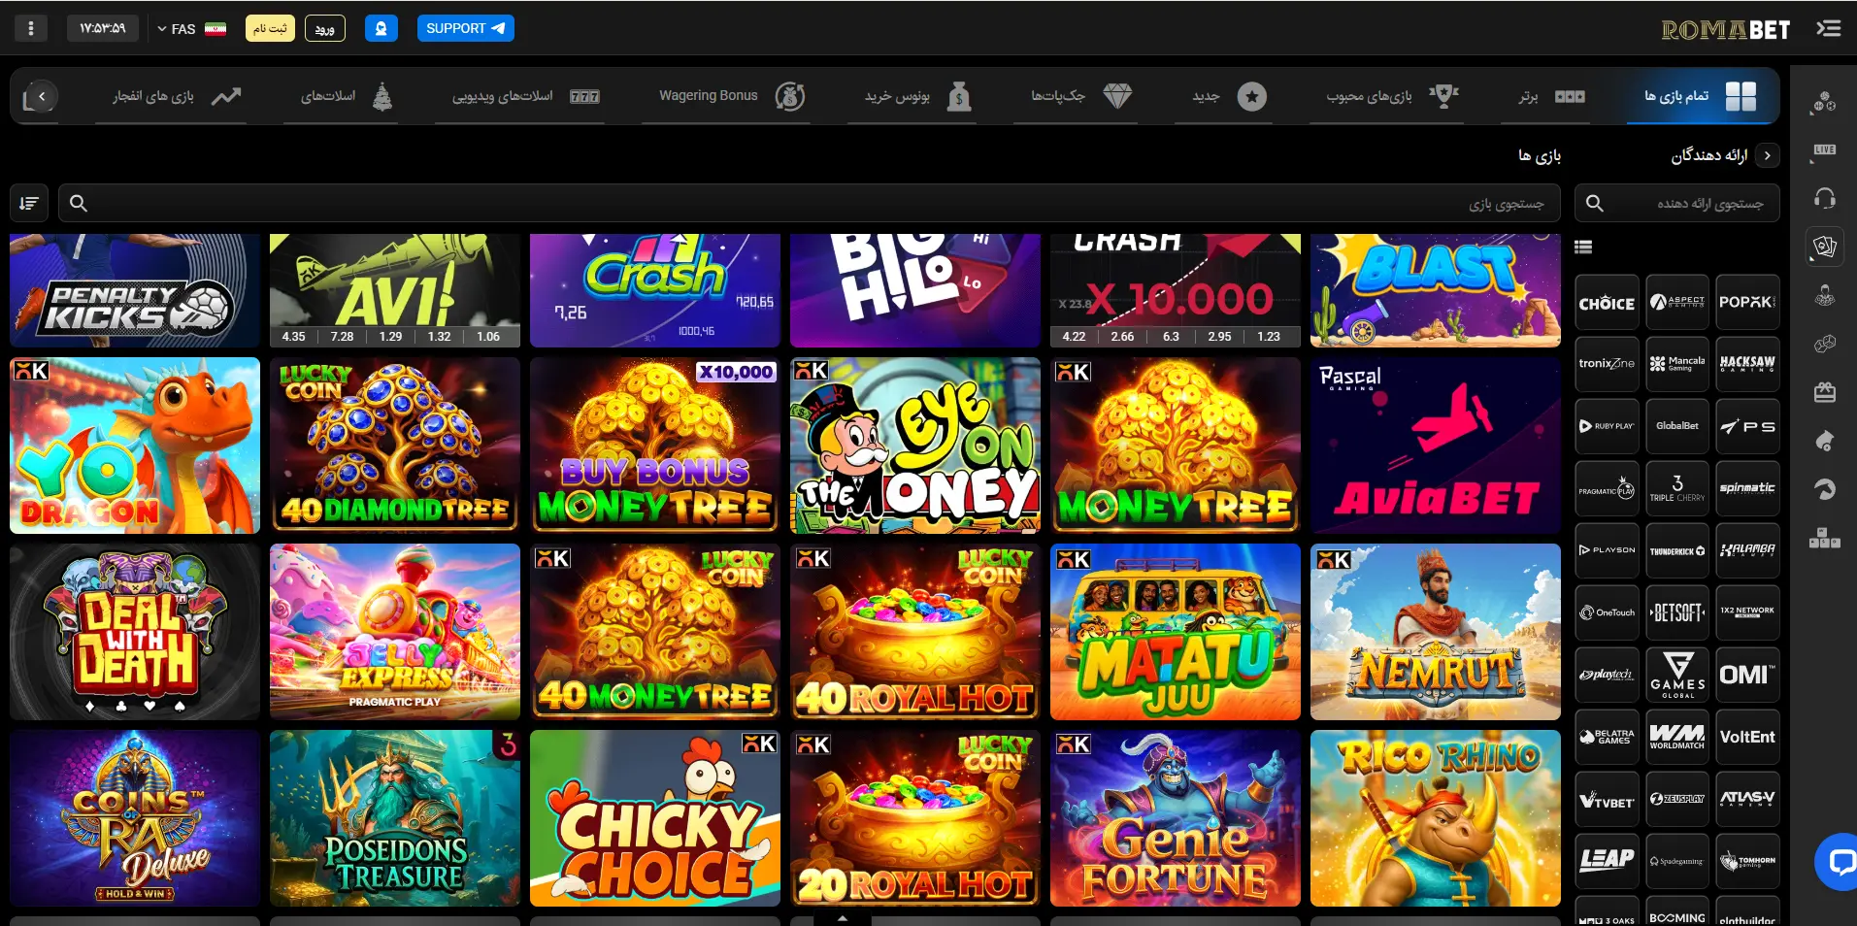The height and width of the screenshot is (926, 1857).
Task: Open the gift box sidebar icon
Action: [1824, 392]
